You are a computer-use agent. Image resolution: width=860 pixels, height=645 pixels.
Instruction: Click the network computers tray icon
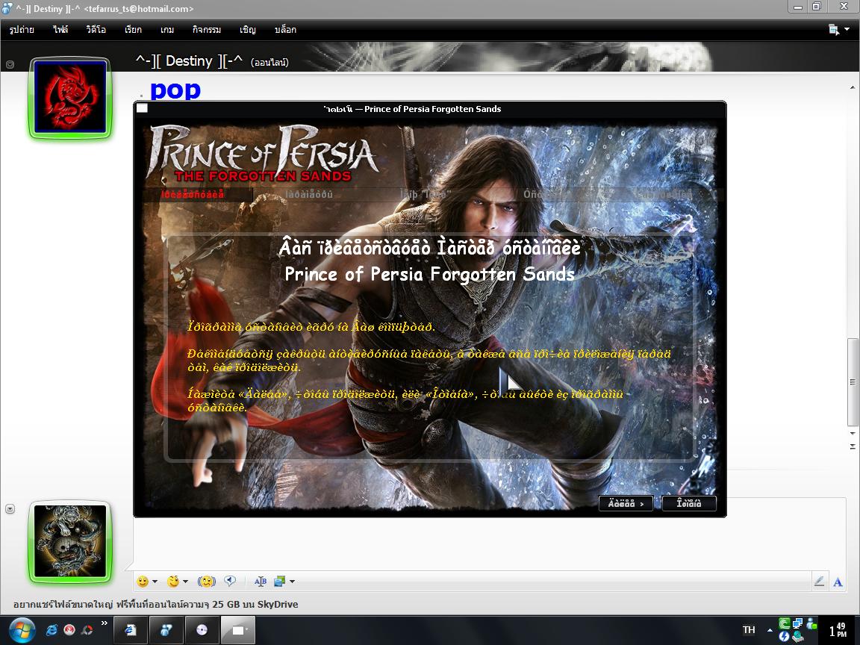point(797,623)
